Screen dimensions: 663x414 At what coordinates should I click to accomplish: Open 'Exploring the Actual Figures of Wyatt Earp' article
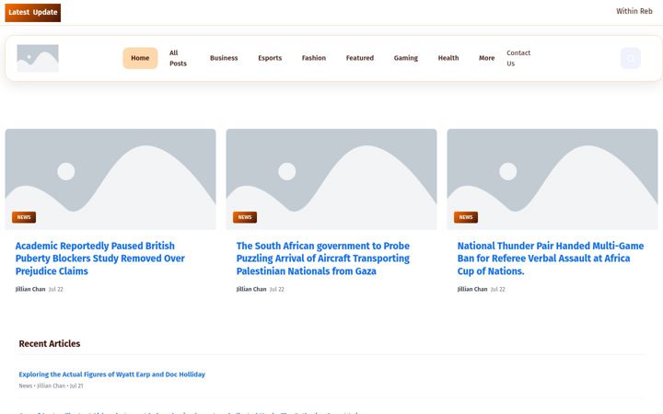(112, 374)
